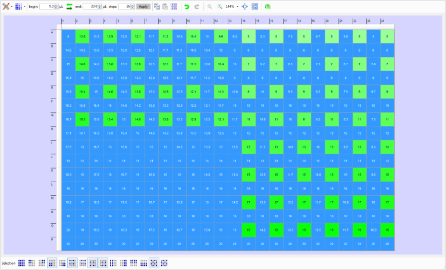Click the redo arrow icon
446x270 pixels.
click(x=196, y=6)
